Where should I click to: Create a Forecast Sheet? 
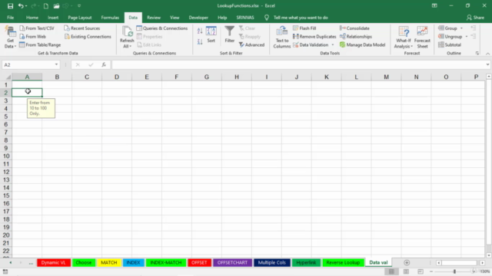pyautogui.click(x=422, y=38)
